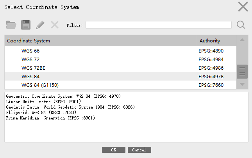Edit coordinate system with pencil icon
The width and height of the screenshot is (252, 158).
point(40,25)
